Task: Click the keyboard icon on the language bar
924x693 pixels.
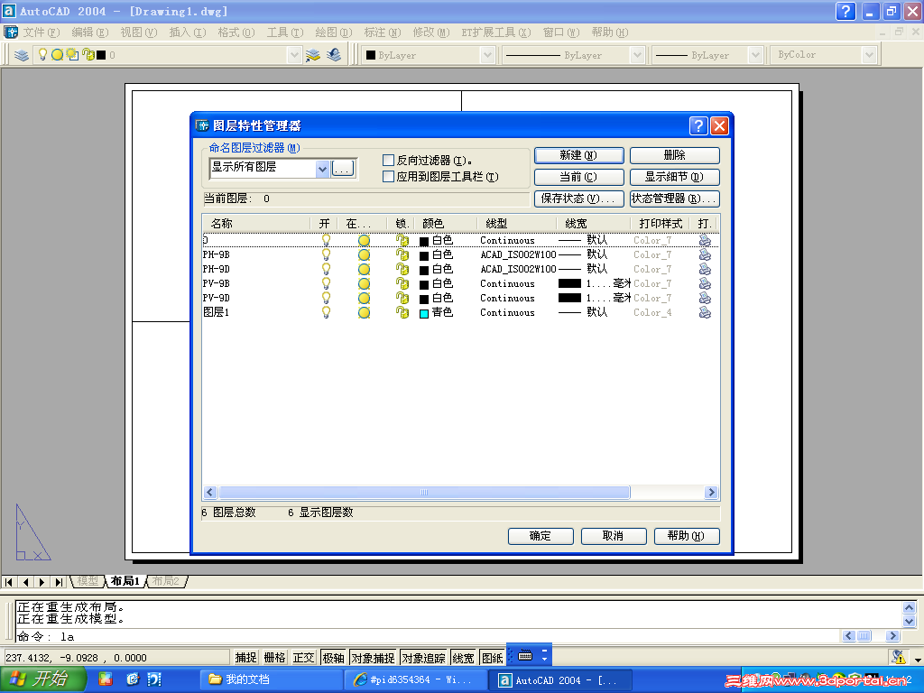Action: tap(526, 655)
